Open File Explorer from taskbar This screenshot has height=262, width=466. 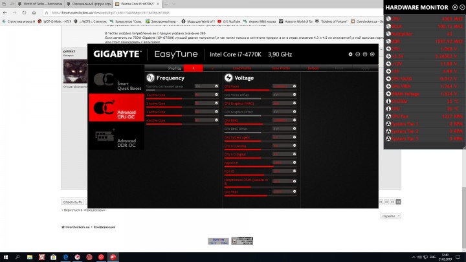pyautogui.click(x=30, y=257)
